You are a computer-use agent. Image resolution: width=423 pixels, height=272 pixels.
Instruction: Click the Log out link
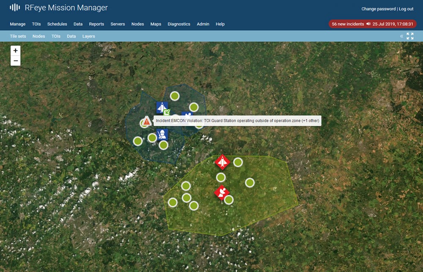[x=406, y=9]
